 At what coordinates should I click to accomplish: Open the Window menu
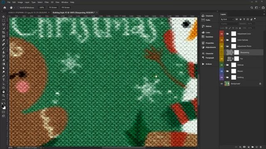point(65,2)
